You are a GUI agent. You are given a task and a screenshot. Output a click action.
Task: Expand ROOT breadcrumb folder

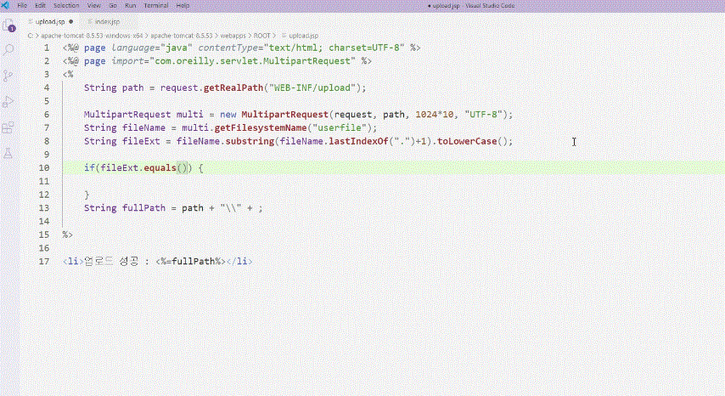261,36
